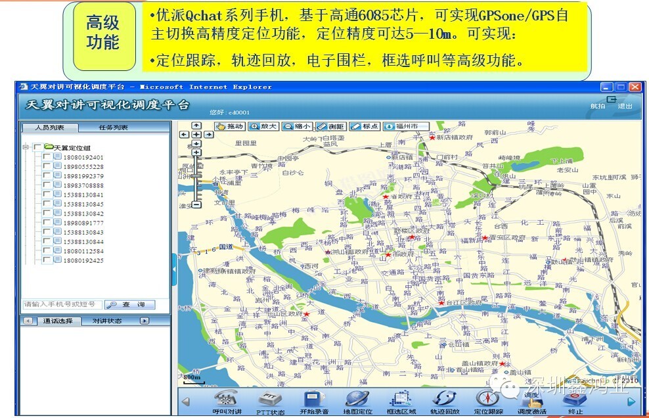Open the PTT状态 icon
This screenshot has height=418, width=649.
coord(270,399)
